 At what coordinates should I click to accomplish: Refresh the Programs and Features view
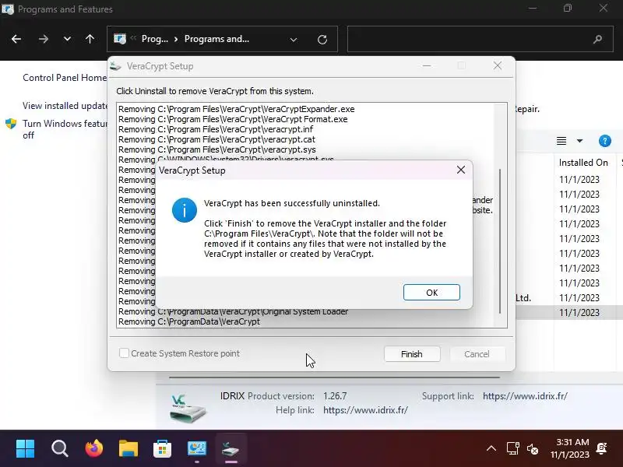point(322,40)
